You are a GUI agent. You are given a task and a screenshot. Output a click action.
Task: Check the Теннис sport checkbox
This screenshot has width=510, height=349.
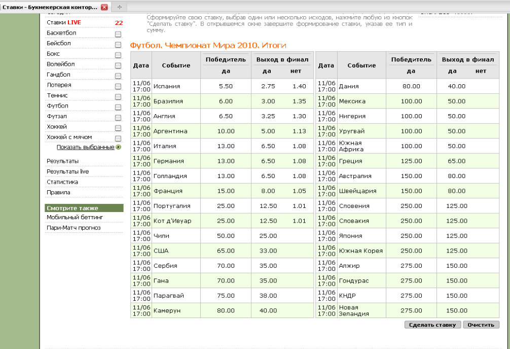tap(118, 96)
